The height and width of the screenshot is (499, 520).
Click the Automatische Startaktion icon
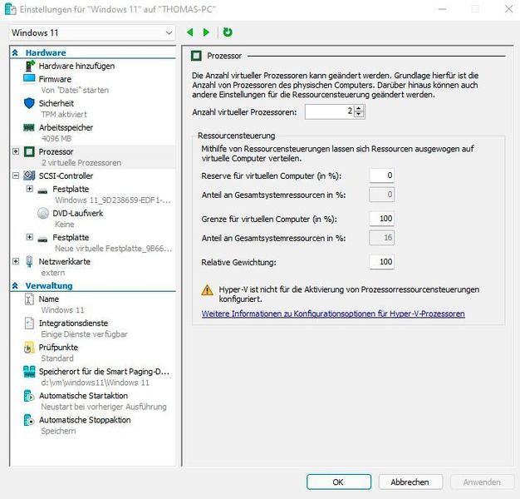29,396
